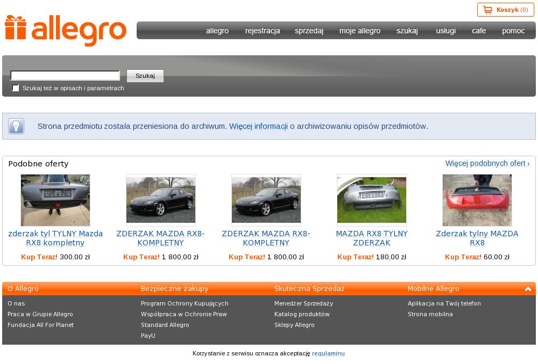538x364 pixels.
Task: Open 'Program Ochrony Kupujących' footer link
Action: click(185, 303)
